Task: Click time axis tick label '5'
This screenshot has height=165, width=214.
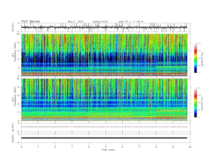Action: coord(106,147)
